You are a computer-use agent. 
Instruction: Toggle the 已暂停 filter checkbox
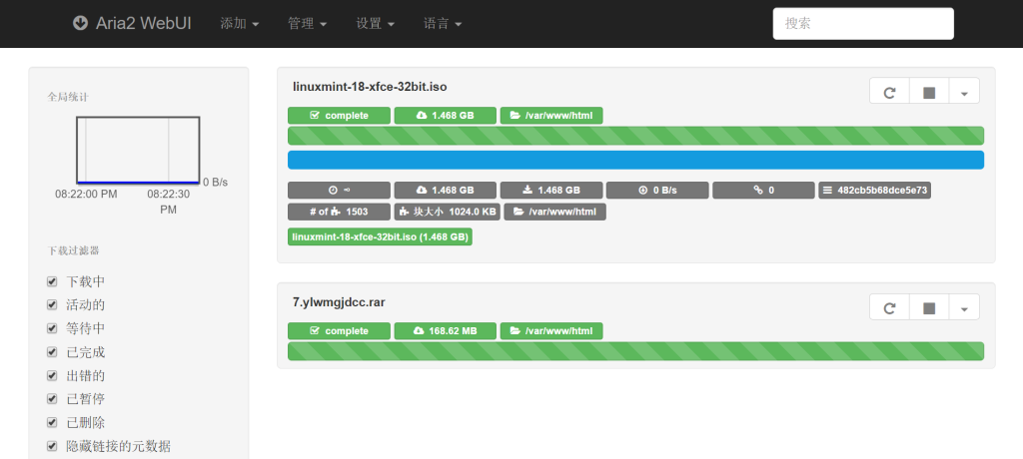pyautogui.click(x=52, y=399)
